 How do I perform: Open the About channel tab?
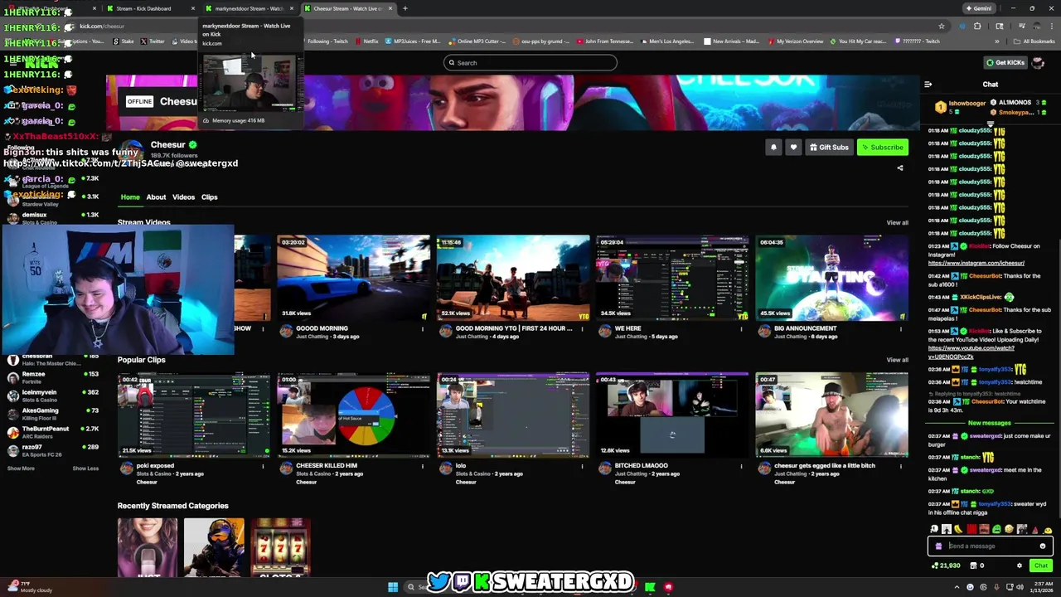click(156, 197)
